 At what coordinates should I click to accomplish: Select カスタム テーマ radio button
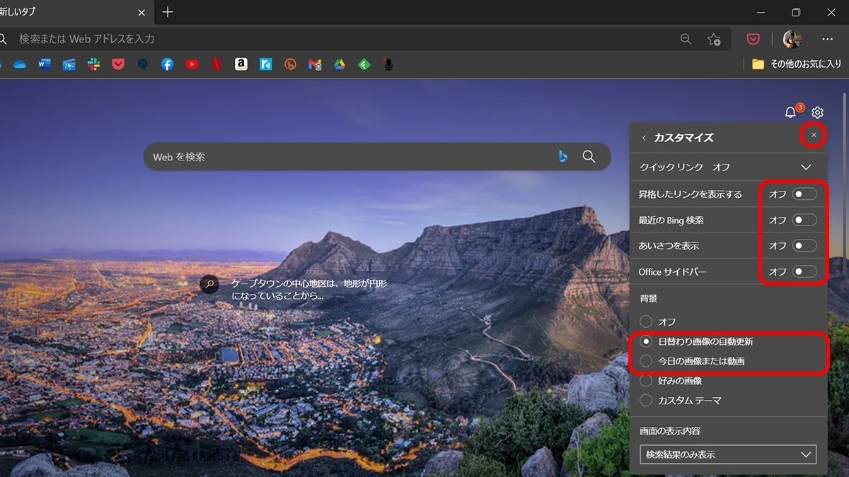pyautogui.click(x=646, y=401)
